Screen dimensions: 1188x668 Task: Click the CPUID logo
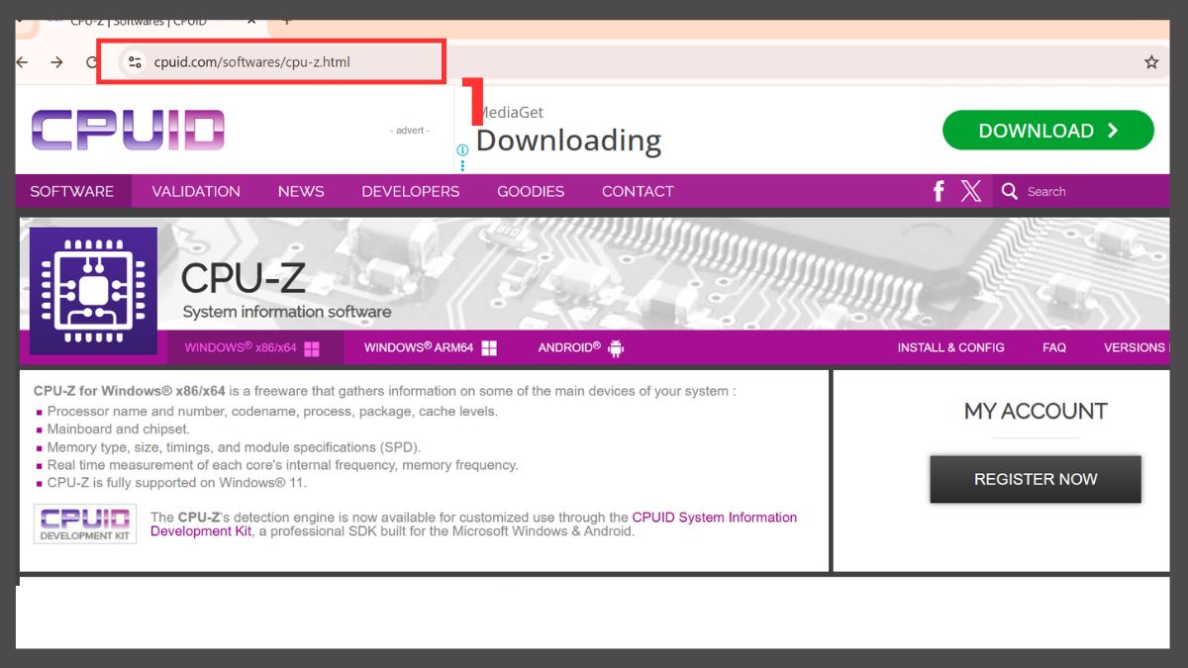coord(128,130)
